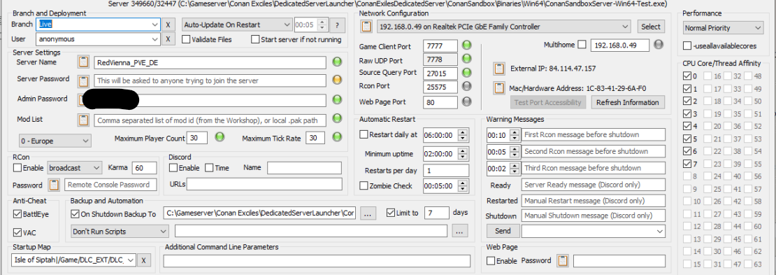776x275 pixels.
Task: Open the Auto-Update On Restart dropdown
Action: tap(237, 24)
